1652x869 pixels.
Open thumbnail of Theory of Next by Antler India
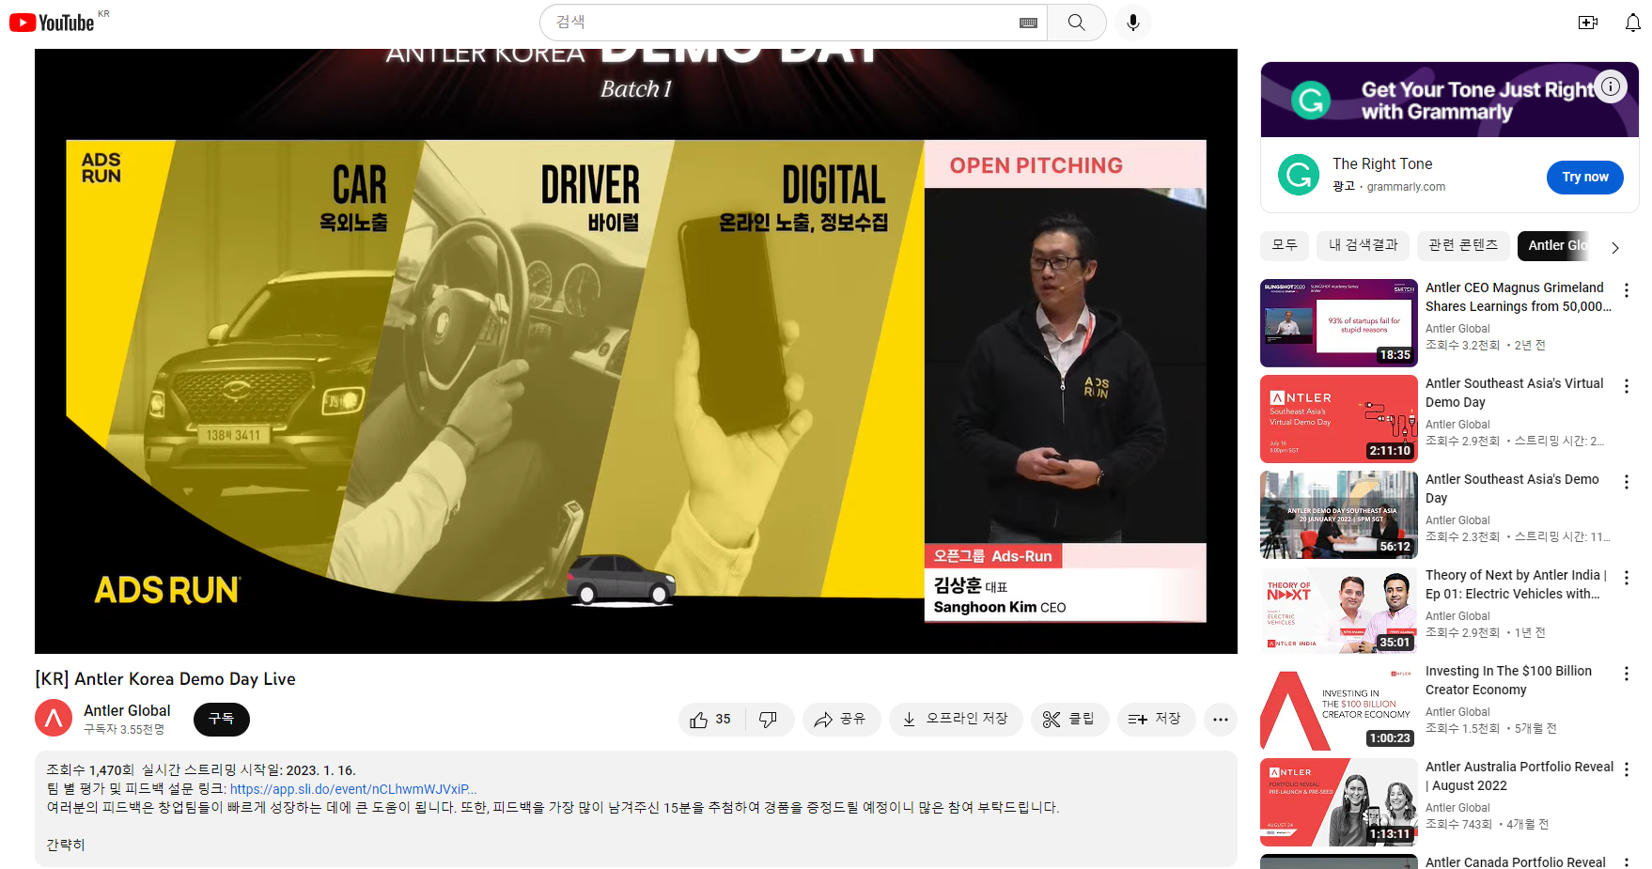coord(1339,611)
